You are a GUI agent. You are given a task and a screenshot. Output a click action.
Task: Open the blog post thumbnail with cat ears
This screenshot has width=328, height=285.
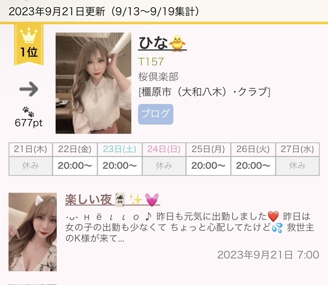(33, 232)
